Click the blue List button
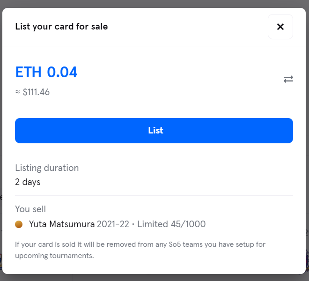Image resolution: width=309 pixels, height=281 pixels. pos(154,131)
